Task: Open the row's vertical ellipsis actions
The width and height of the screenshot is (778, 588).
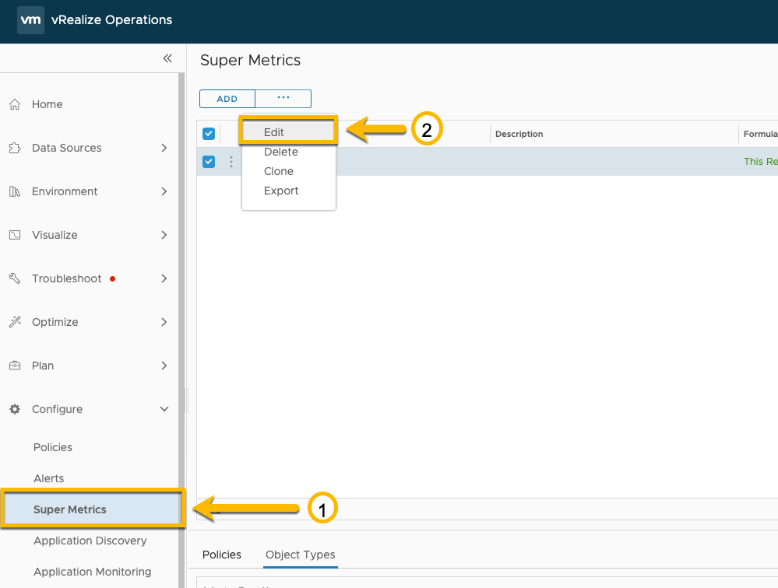Action: pyautogui.click(x=231, y=162)
